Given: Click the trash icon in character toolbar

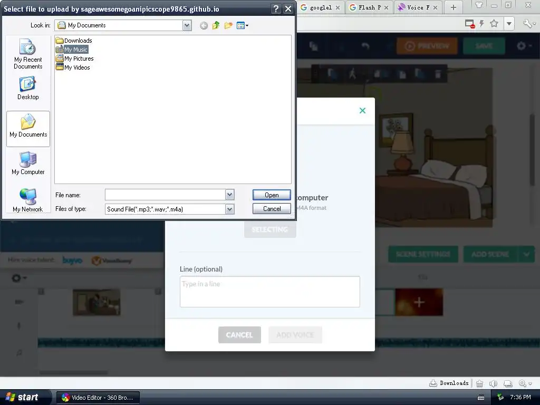Looking at the screenshot, I should 438,74.
